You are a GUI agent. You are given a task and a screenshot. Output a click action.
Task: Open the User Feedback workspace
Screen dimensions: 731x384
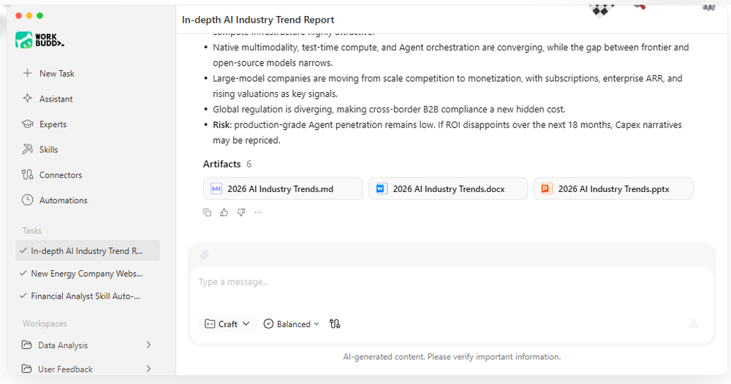[x=88, y=369]
